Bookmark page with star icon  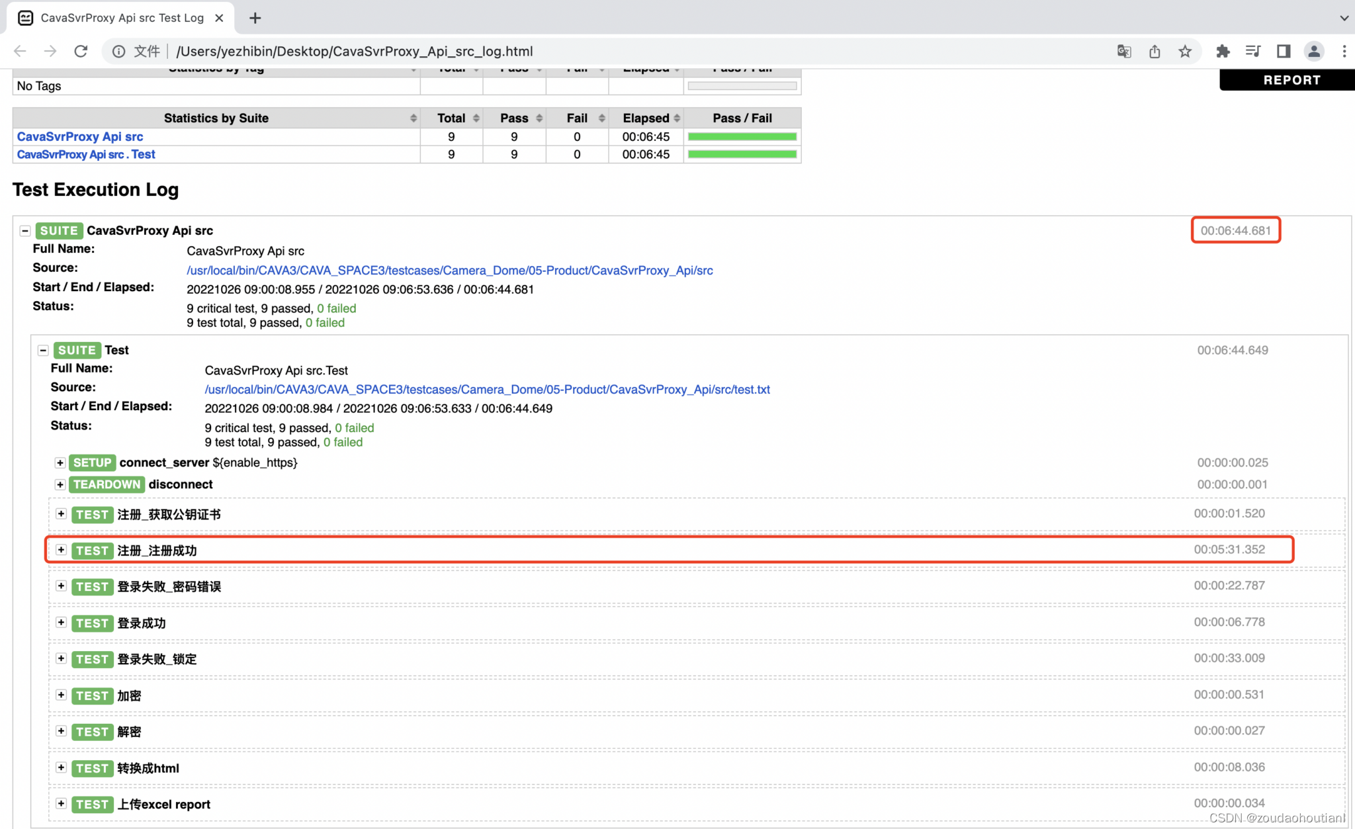pos(1185,51)
